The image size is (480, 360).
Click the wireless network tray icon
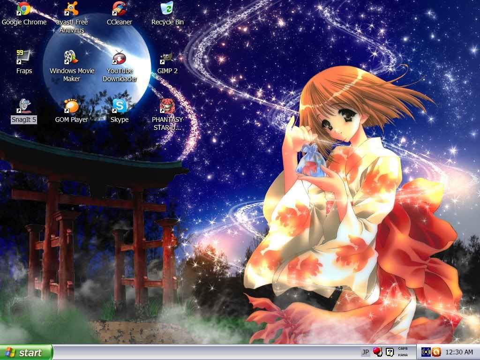[426, 352]
